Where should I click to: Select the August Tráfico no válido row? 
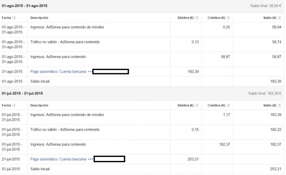(x=65, y=42)
